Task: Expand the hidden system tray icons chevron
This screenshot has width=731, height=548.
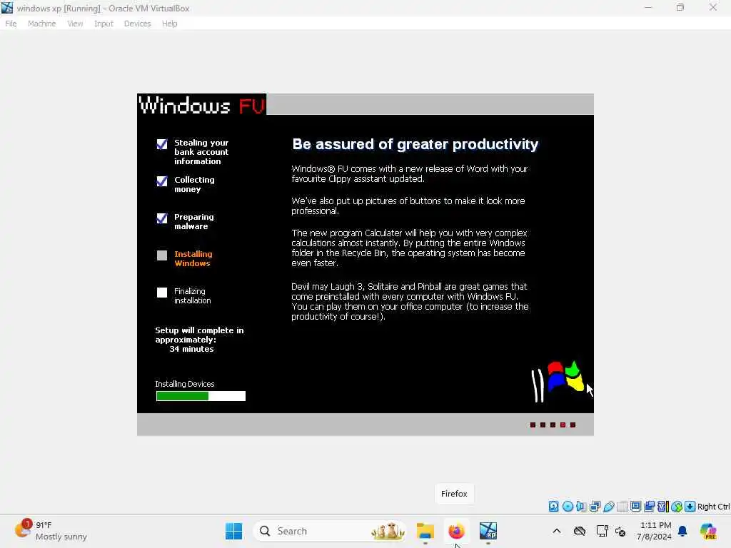Action: [x=557, y=531]
